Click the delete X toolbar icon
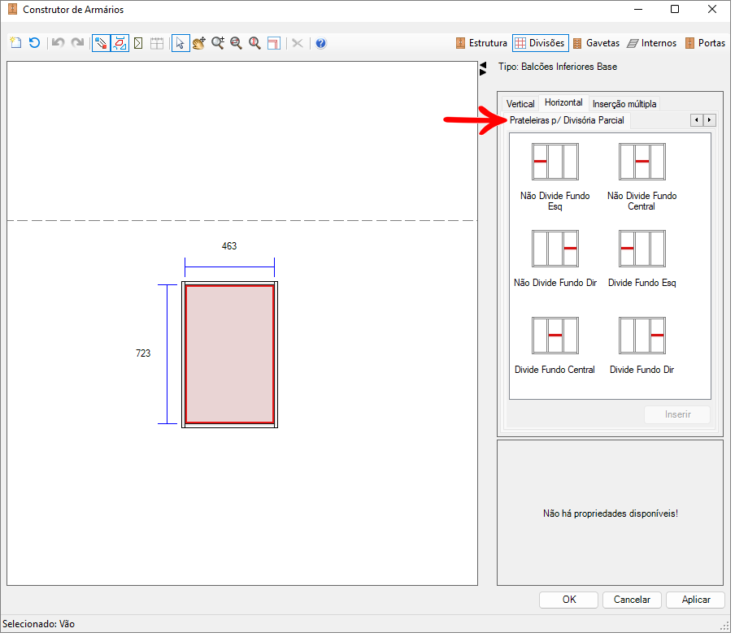Image resolution: width=735 pixels, height=637 pixels. [298, 44]
